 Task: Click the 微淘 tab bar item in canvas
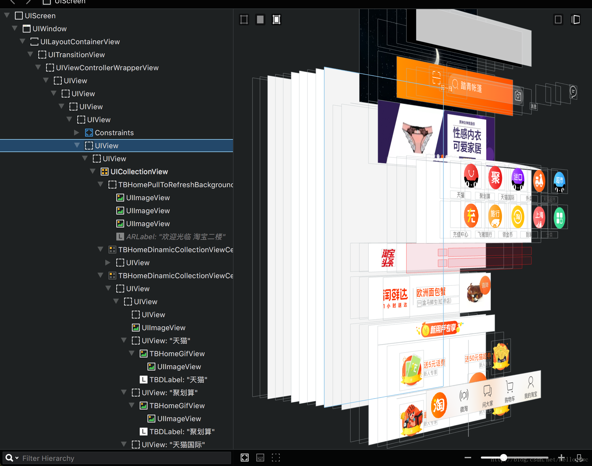(464, 400)
